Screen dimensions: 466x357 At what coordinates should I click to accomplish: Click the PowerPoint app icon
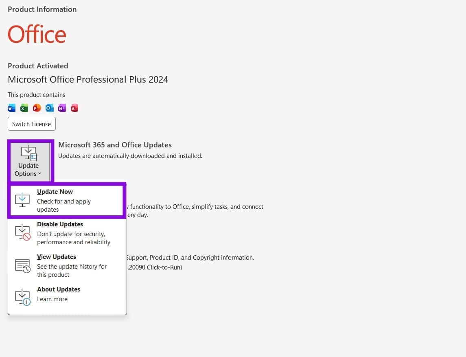point(37,108)
